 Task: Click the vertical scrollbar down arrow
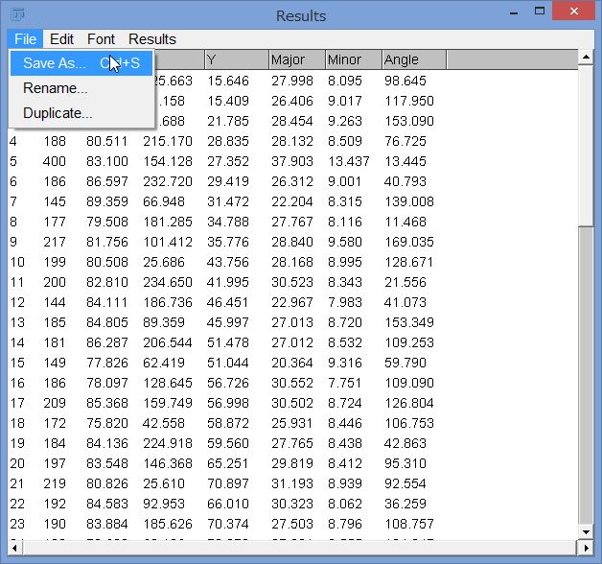pyautogui.click(x=586, y=532)
